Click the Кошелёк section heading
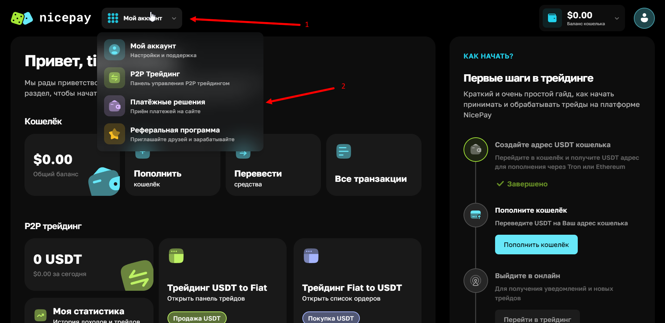 tap(43, 121)
